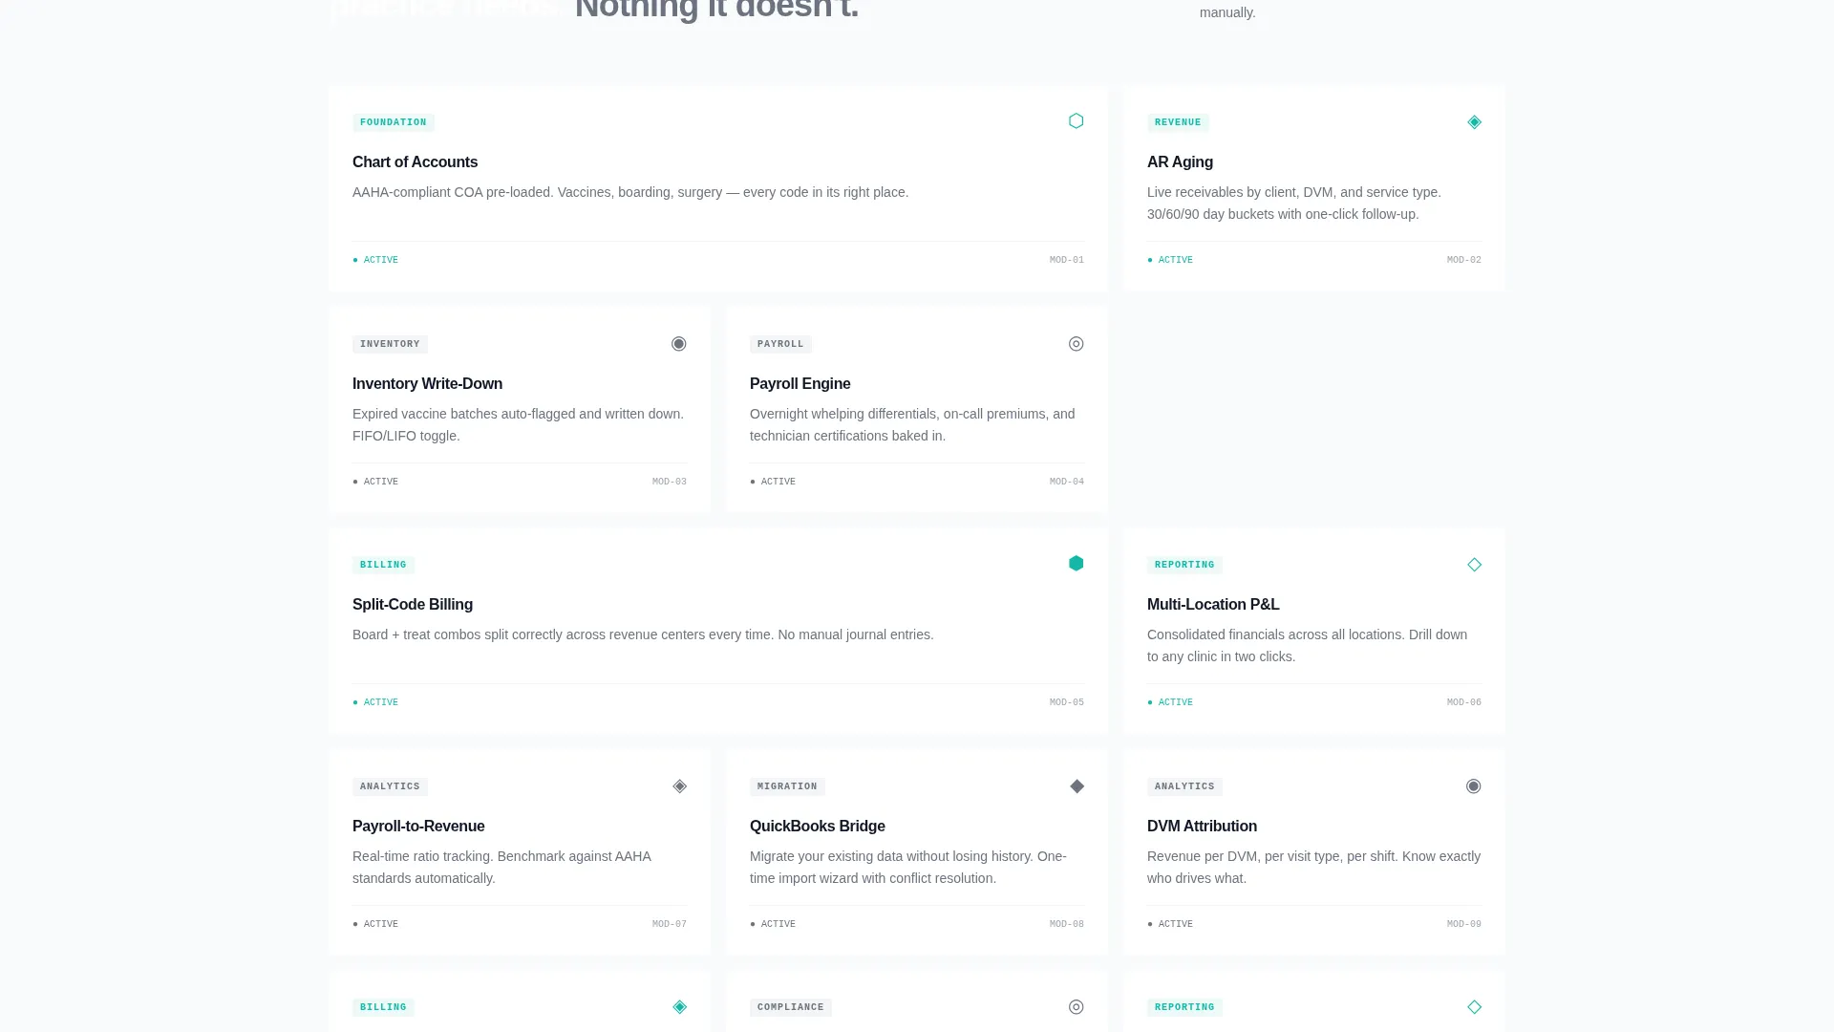This screenshot has width=1834, height=1032.
Task: Click the ACTIVE status on DVM Attribution
Action: pyautogui.click(x=1170, y=924)
